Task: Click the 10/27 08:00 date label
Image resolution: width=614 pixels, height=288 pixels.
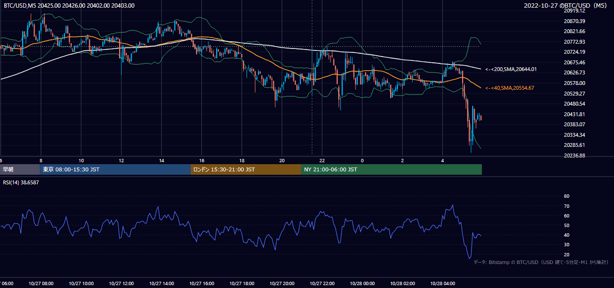Action: coord(41,283)
